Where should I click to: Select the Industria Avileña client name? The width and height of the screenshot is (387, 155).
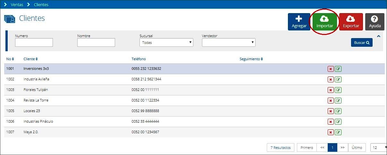37,79
